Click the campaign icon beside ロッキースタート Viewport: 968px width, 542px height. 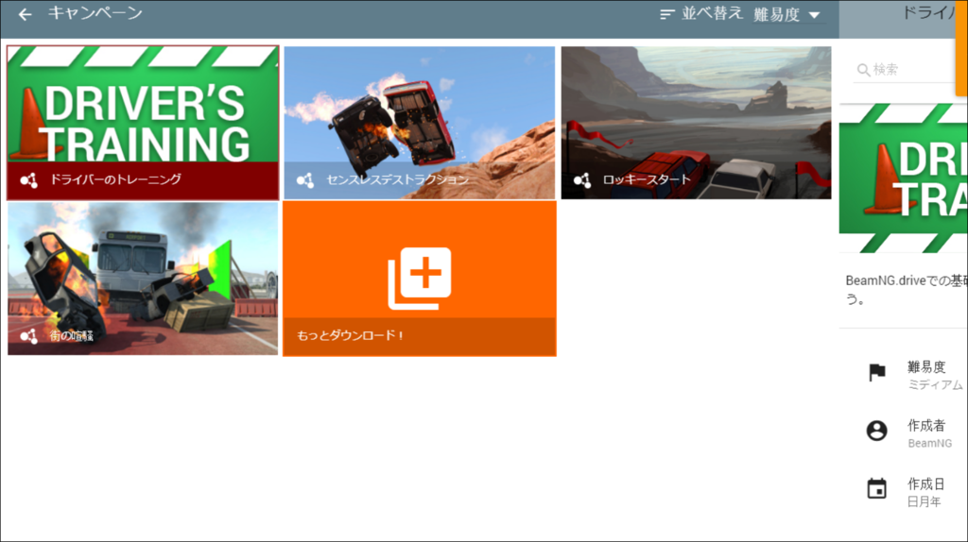pyautogui.click(x=582, y=180)
